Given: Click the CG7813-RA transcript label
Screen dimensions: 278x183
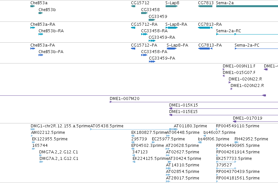Looking at the screenshot, I should (210, 24).
